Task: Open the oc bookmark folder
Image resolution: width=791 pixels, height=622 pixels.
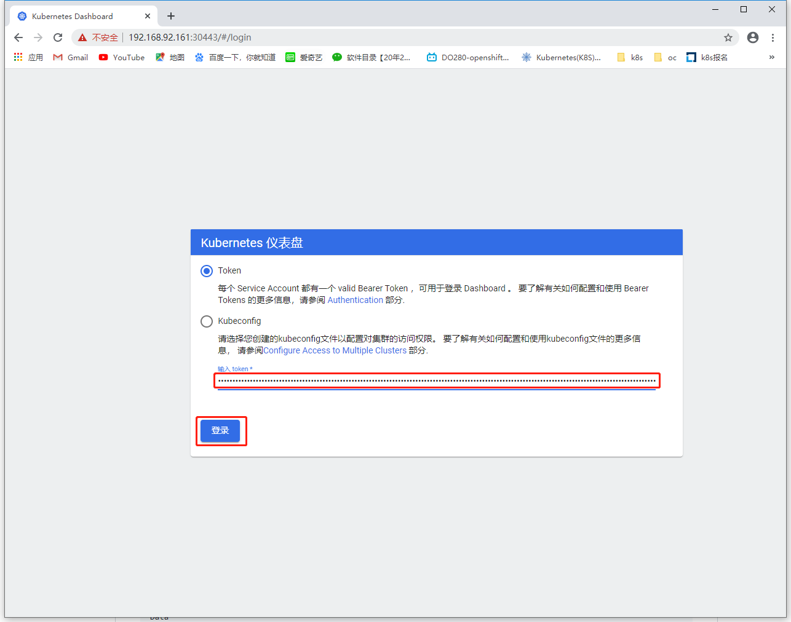Action: click(x=665, y=57)
